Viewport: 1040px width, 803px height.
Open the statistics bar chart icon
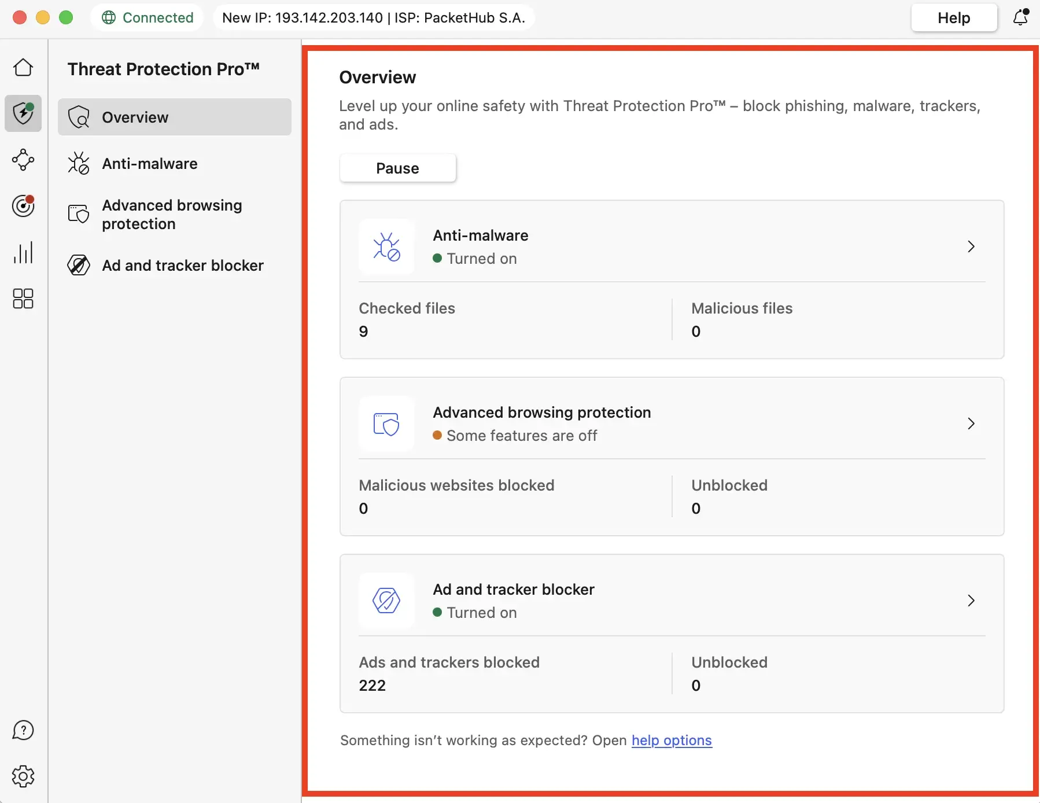23,252
